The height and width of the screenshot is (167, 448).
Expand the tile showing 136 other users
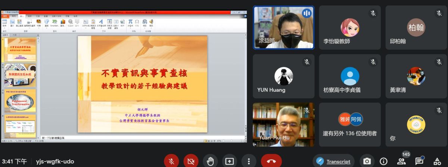click(350, 124)
